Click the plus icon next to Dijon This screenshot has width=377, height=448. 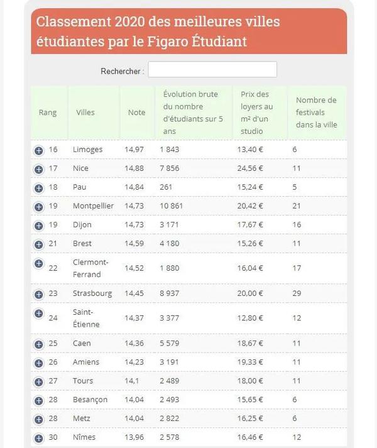(x=38, y=226)
